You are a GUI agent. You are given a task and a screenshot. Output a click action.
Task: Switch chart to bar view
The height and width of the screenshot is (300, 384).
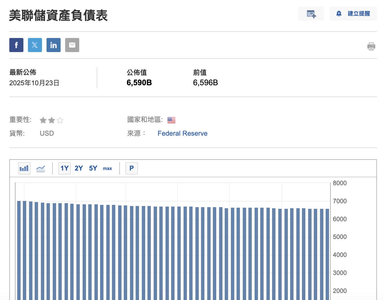(x=24, y=168)
